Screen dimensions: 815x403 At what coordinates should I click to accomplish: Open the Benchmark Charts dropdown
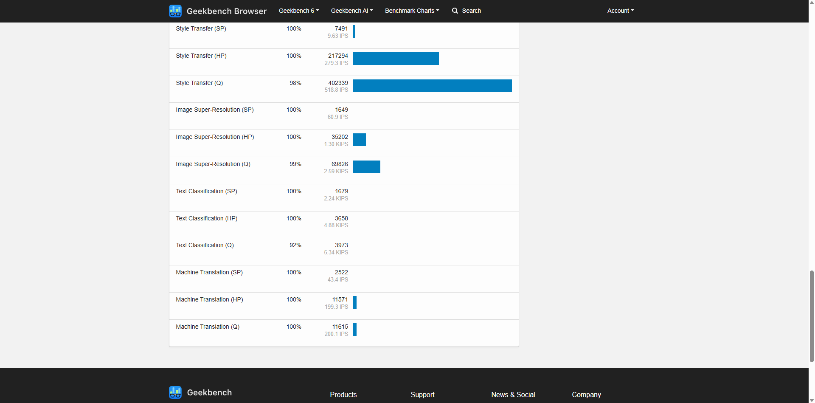(412, 11)
